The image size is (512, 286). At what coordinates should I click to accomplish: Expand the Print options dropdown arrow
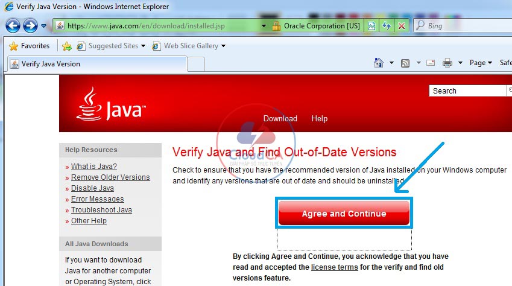pyautogui.click(x=460, y=62)
